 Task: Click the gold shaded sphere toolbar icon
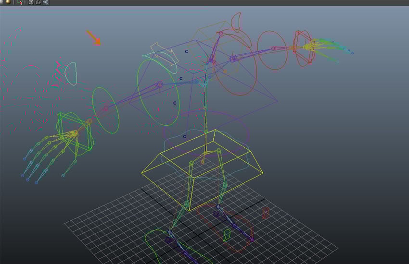[x=8, y=2]
